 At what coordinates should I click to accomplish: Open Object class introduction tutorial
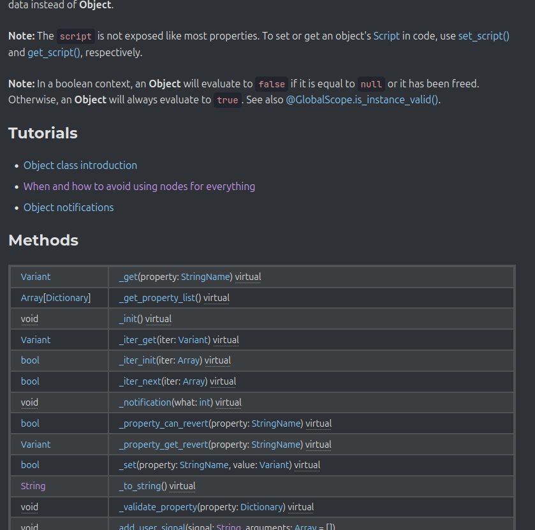(x=80, y=166)
